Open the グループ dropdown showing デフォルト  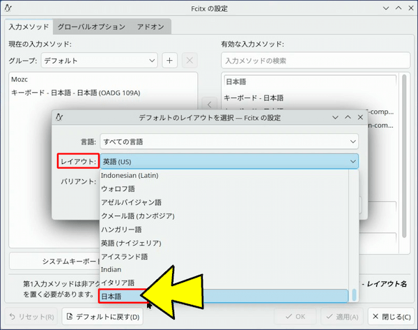[99, 60]
